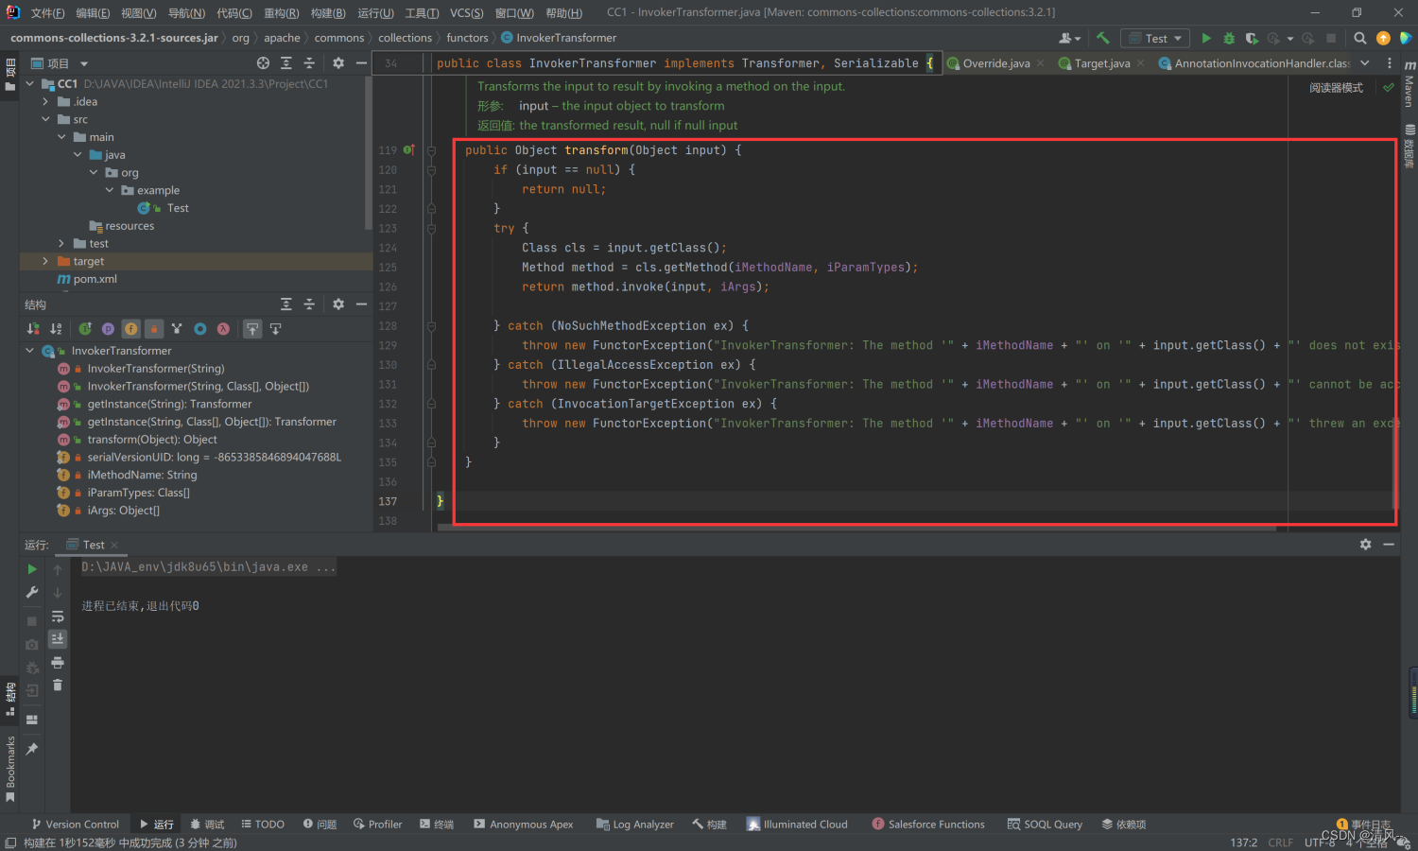
Task: Open the user account dropdown in toolbar
Action: (x=1069, y=38)
